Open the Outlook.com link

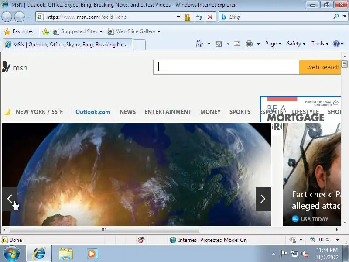[93, 112]
